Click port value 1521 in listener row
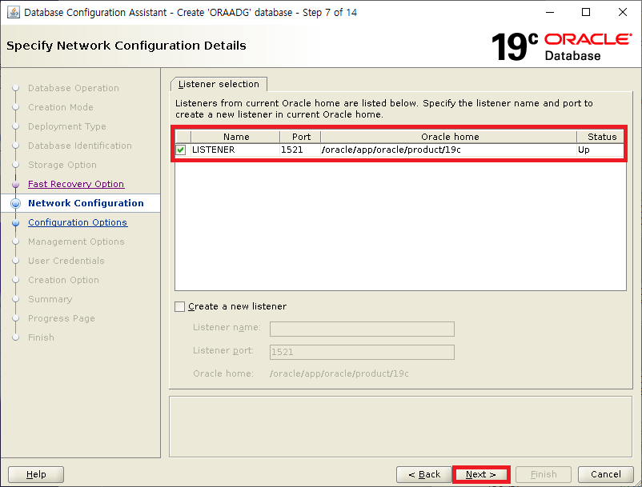 [300, 150]
